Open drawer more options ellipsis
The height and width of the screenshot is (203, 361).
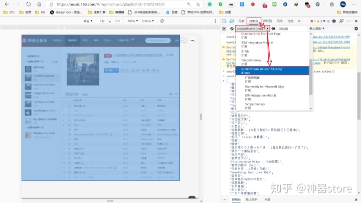coord(224,199)
